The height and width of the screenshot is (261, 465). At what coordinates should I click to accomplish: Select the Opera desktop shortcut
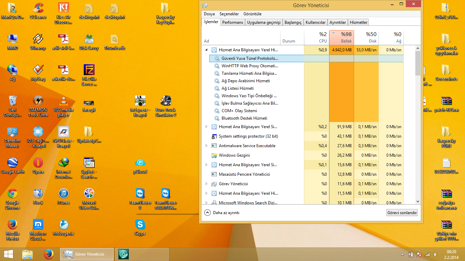tap(38, 163)
